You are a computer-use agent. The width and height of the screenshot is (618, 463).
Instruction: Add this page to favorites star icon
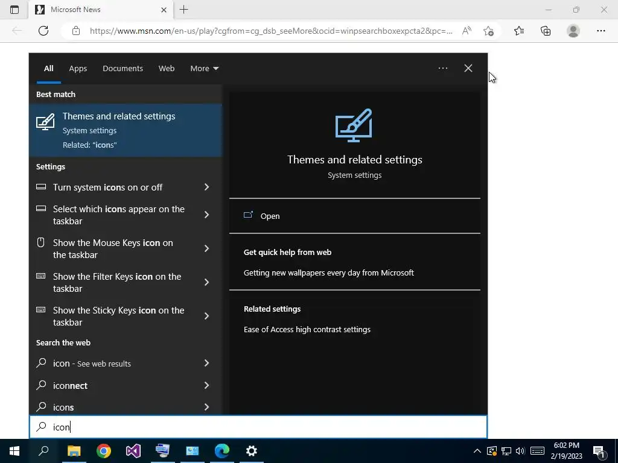488,31
